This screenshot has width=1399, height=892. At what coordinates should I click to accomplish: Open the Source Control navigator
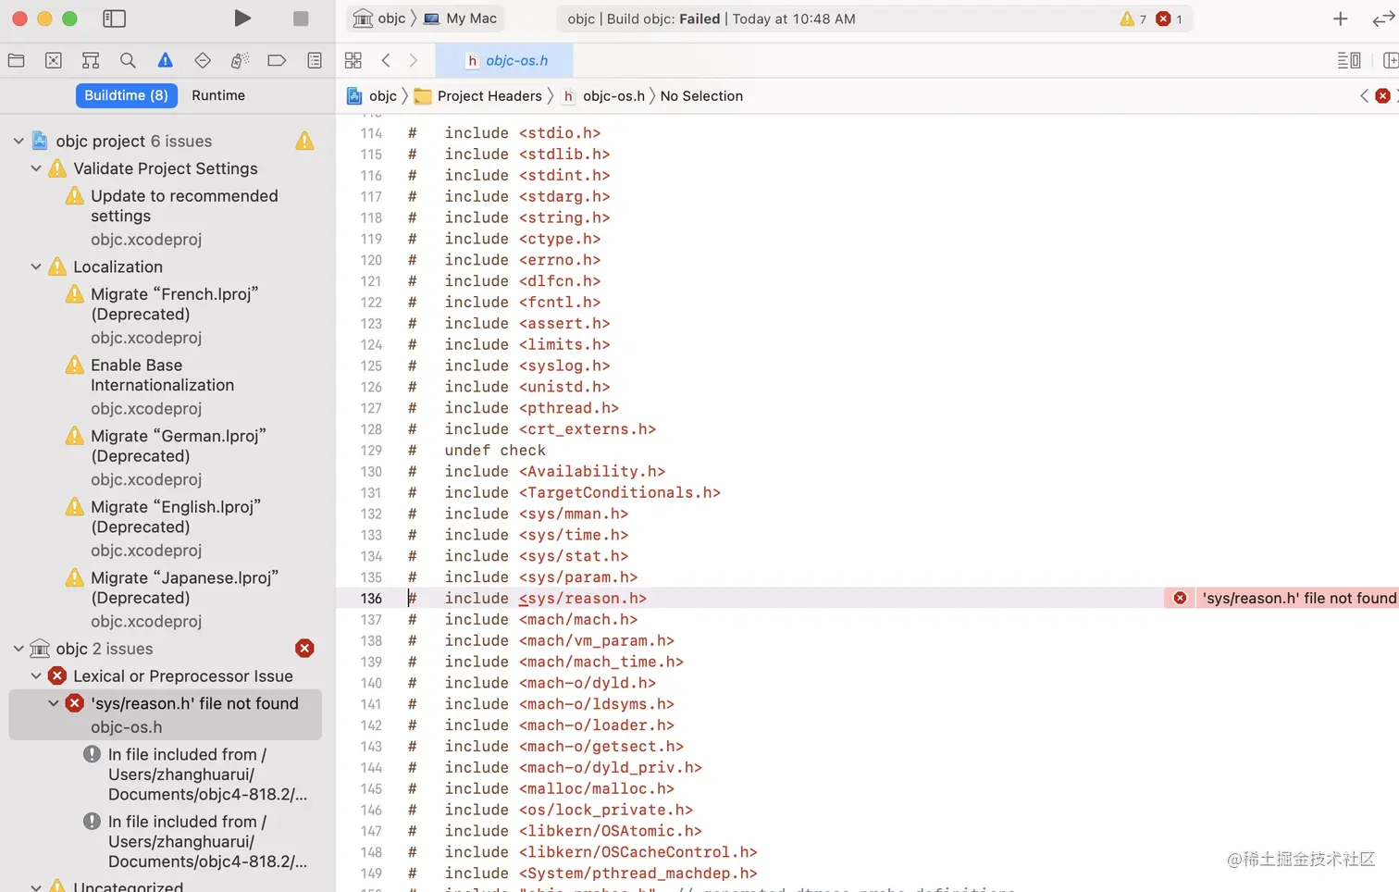[54, 60]
